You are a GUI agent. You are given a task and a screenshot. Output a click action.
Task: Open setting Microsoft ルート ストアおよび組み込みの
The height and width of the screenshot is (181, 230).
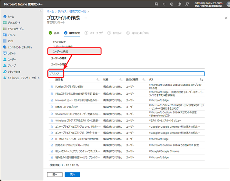[77, 100]
